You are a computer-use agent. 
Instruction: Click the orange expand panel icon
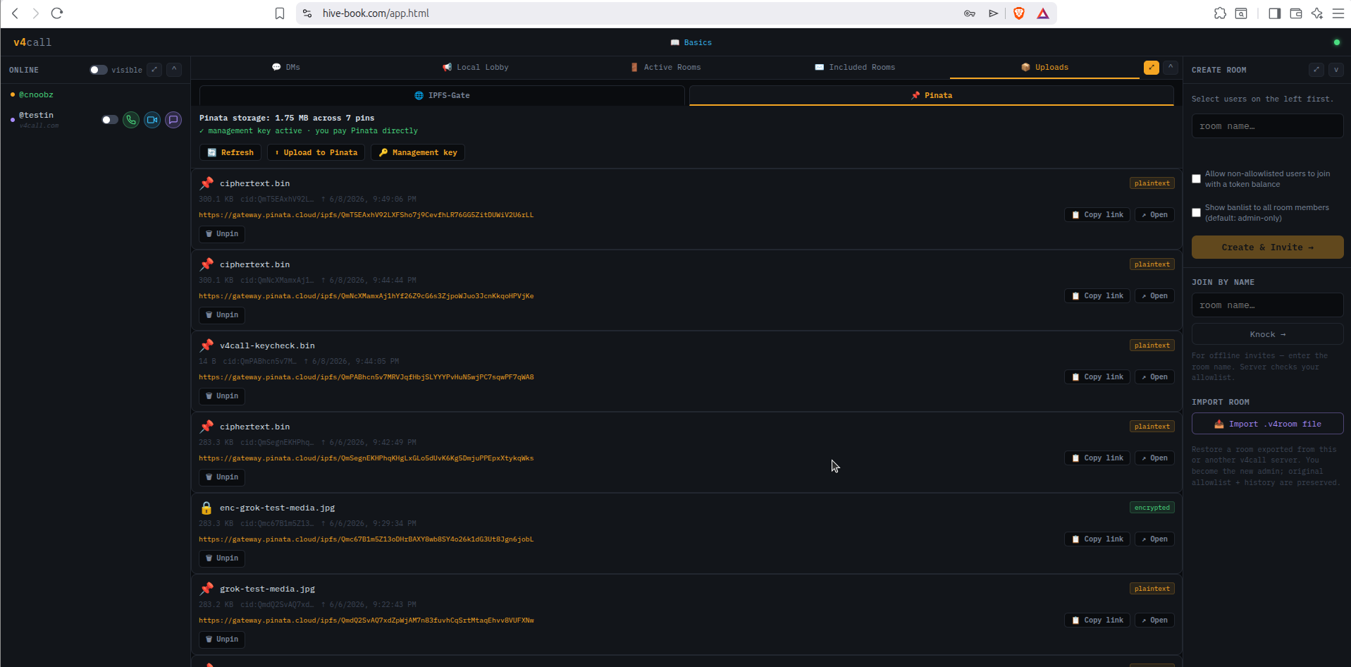[x=1152, y=68]
